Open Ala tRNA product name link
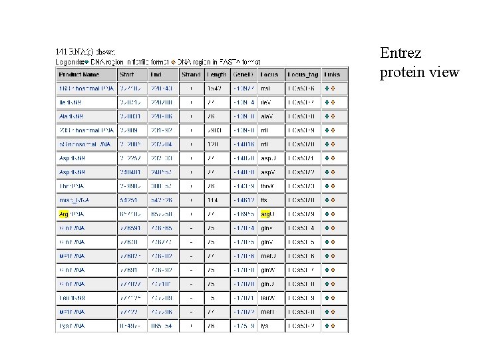479x359 pixels. (x=71, y=116)
